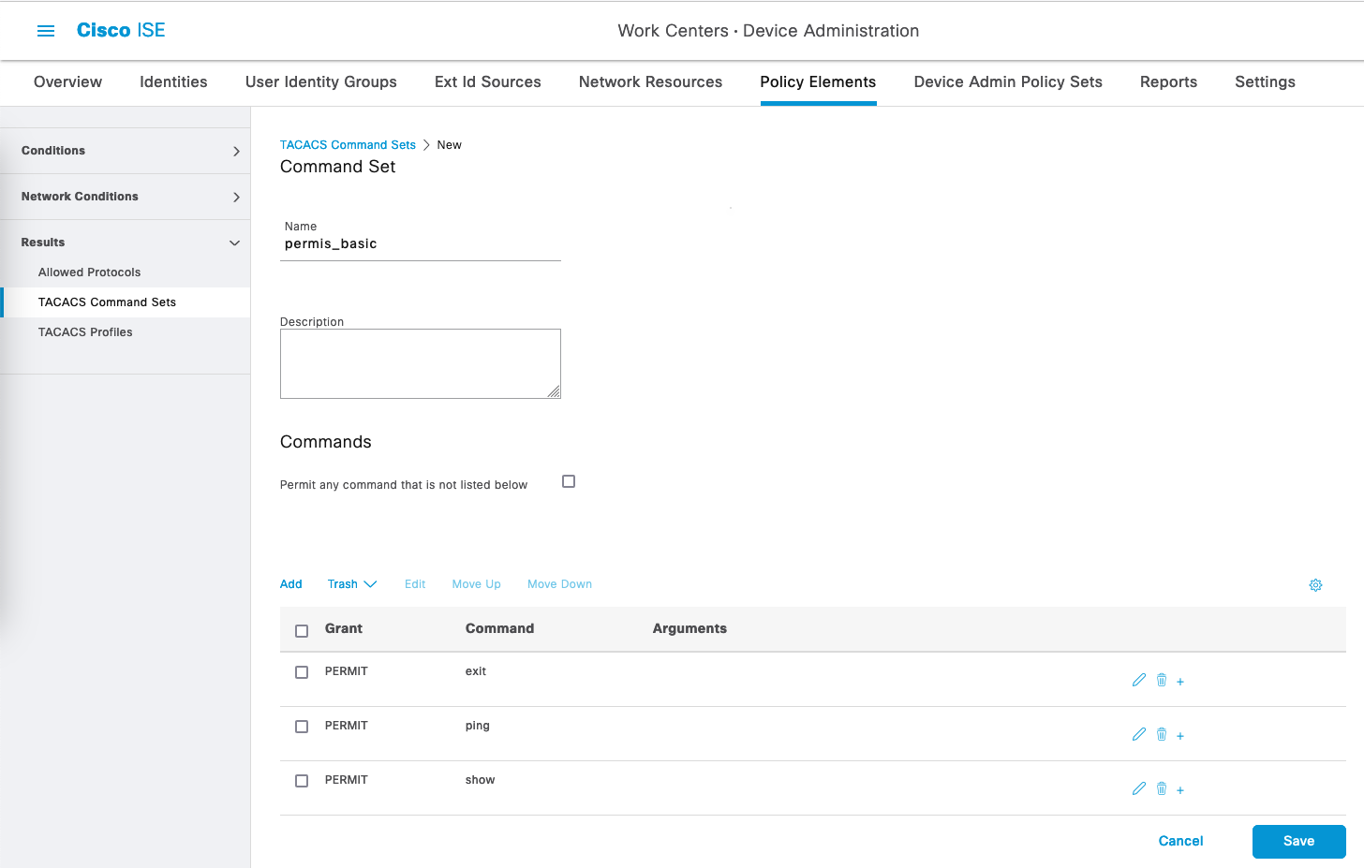This screenshot has width=1364, height=868.
Task: Click the pencil icon for the show command
Action: click(1138, 789)
